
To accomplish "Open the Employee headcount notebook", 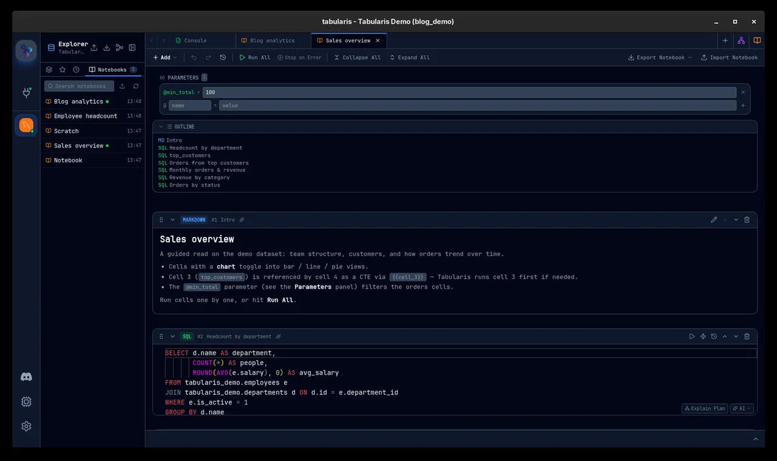I will 93,116.
